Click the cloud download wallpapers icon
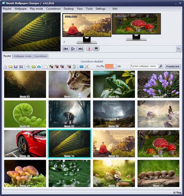The height and width of the screenshot is (196, 184). (39, 66)
